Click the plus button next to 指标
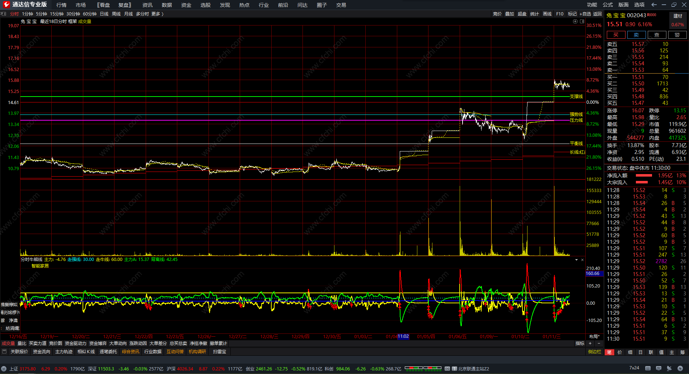The image size is (689, 374). [590, 343]
